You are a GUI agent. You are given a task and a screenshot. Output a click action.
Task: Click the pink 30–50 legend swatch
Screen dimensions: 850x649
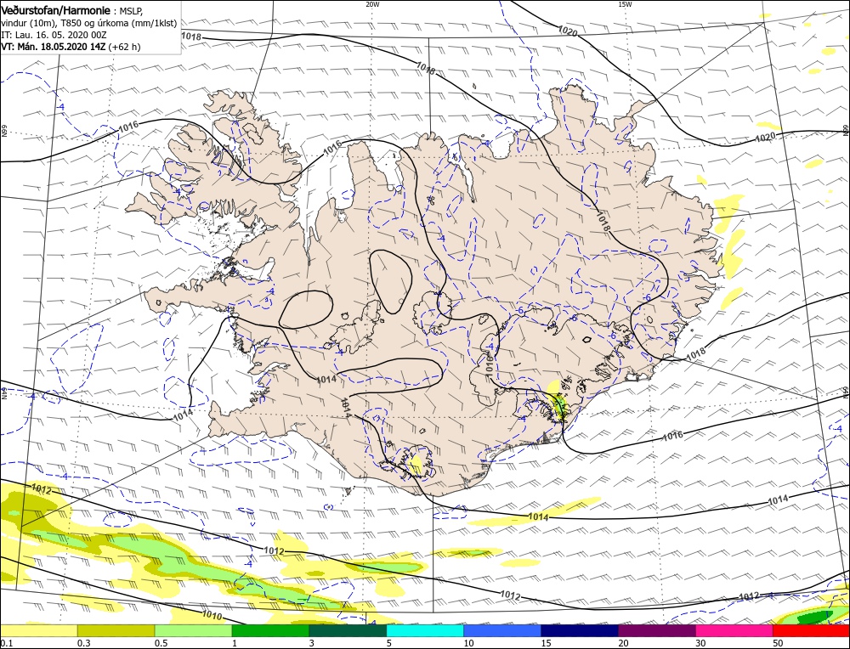(734, 630)
